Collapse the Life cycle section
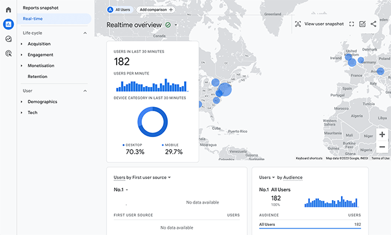 click(85, 33)
